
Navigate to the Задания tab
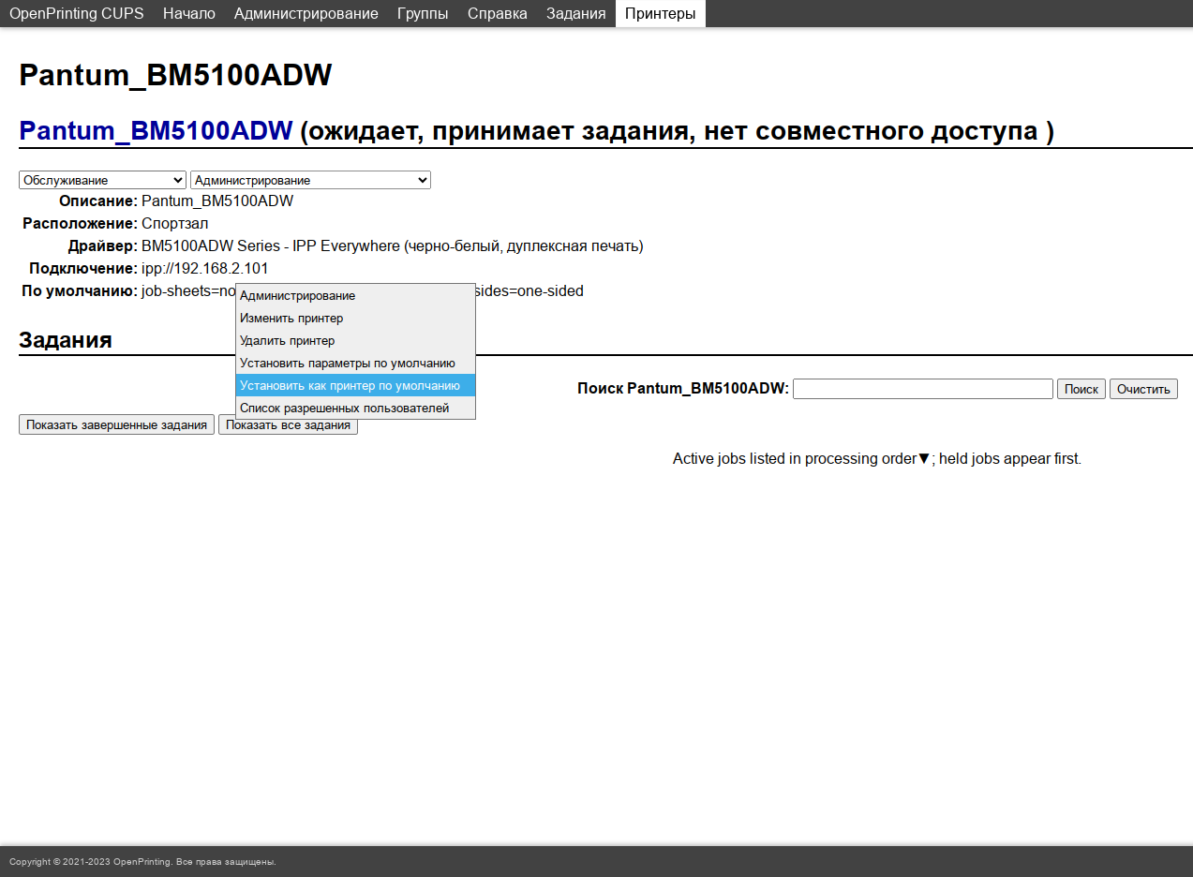(575, 13)
